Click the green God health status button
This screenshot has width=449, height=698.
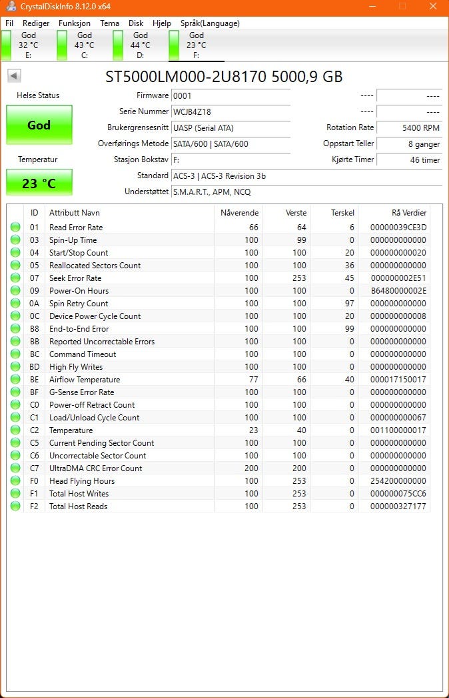39,125
